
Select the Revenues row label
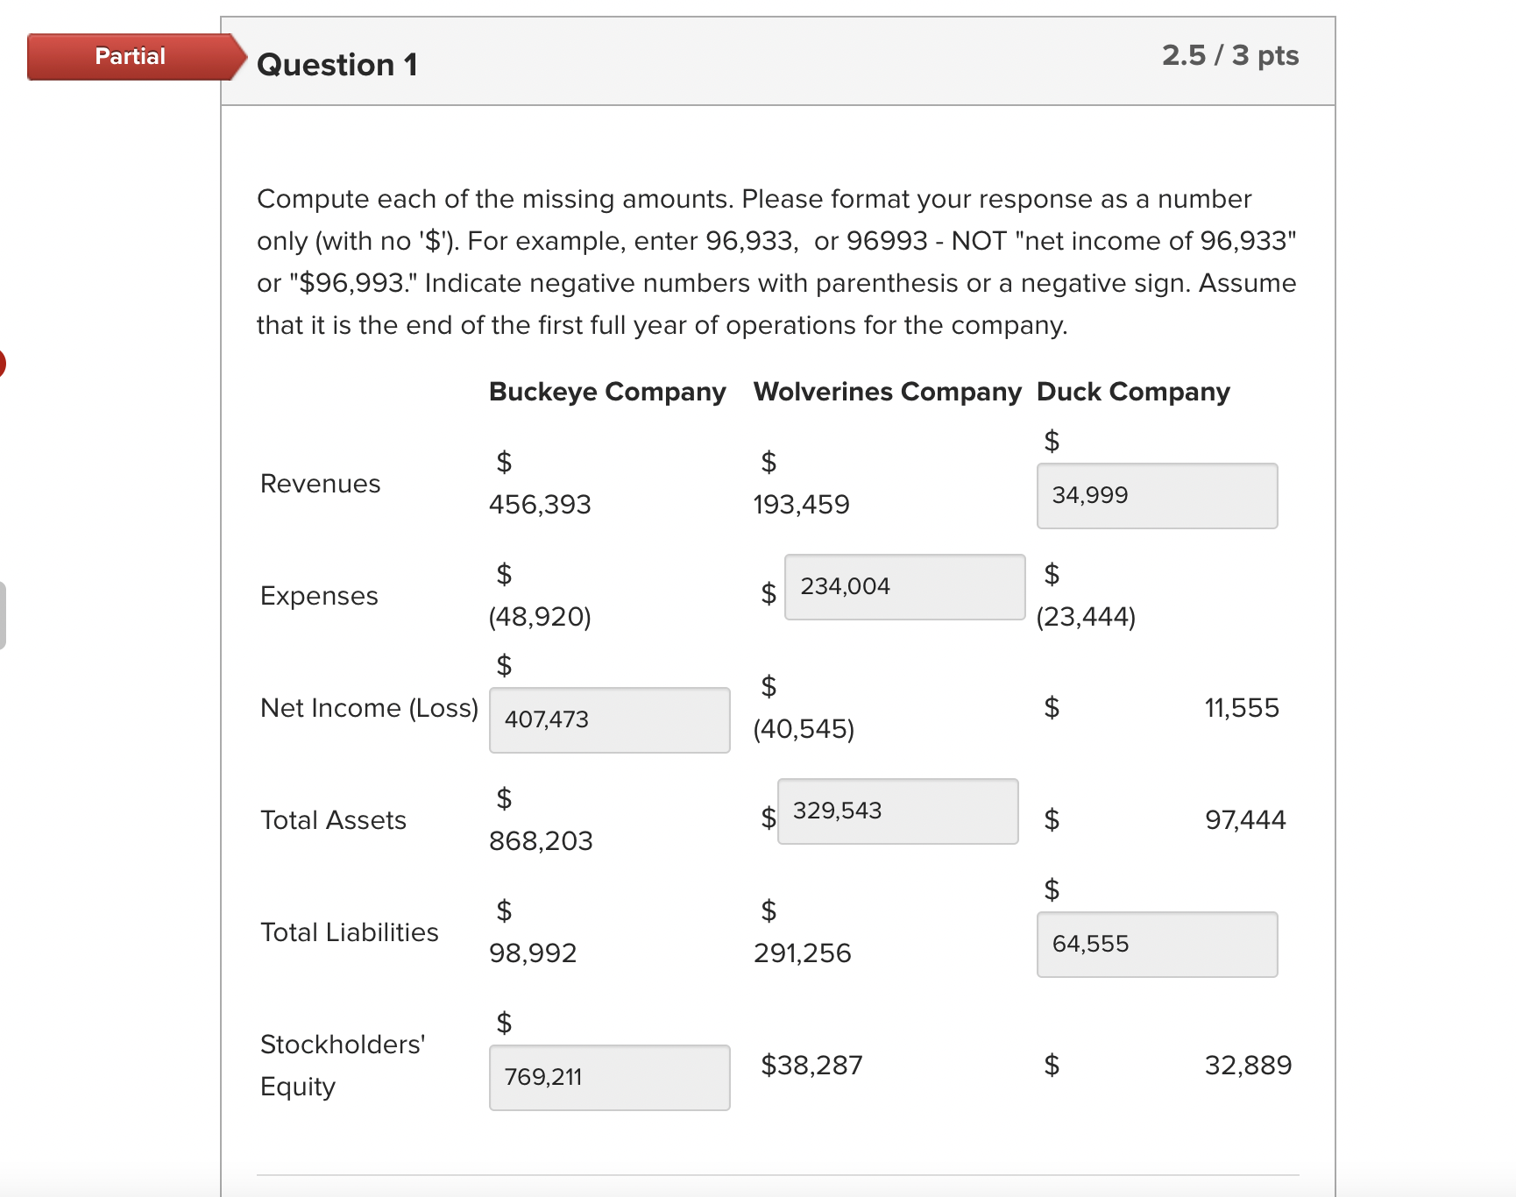click(x=320, y=483)
